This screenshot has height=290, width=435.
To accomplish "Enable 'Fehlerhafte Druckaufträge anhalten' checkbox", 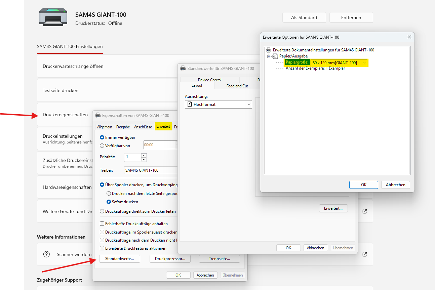I will [102, 223].
